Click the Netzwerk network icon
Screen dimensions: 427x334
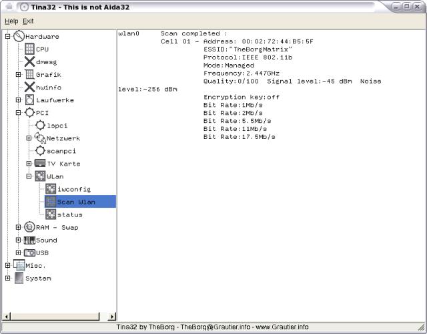pyautogui.click(x=40, y=138)
